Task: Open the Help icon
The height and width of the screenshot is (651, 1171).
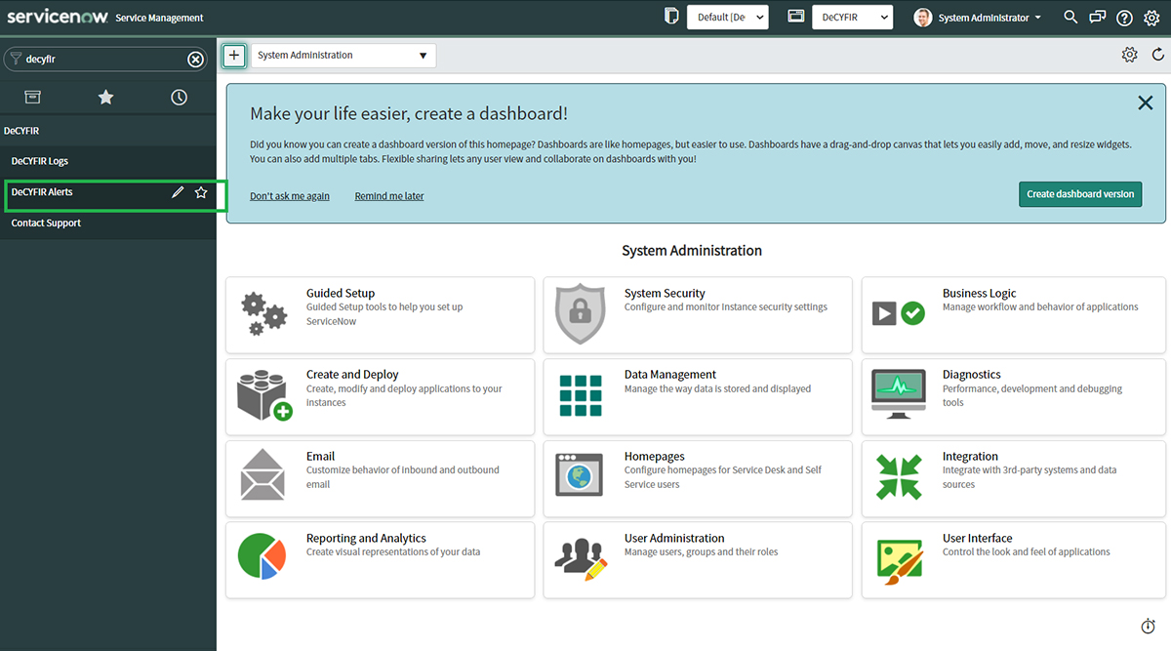Action: pyautogui.click(x=1124, y=18)
